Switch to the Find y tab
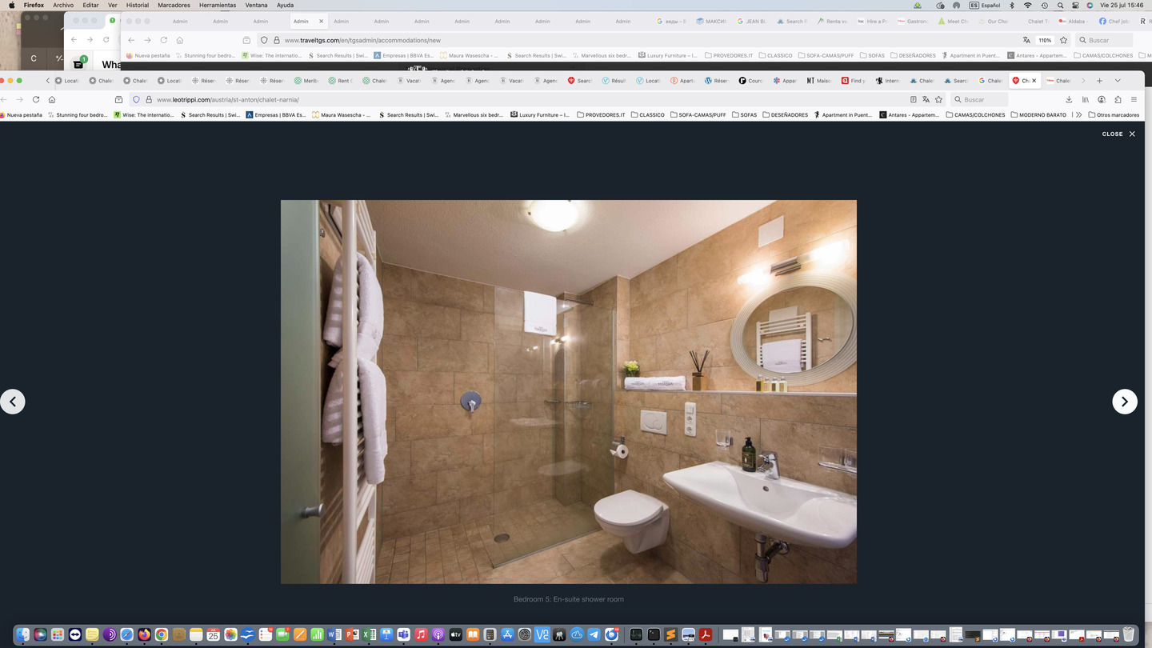The image size is (1152, 648). coord(854,81)
